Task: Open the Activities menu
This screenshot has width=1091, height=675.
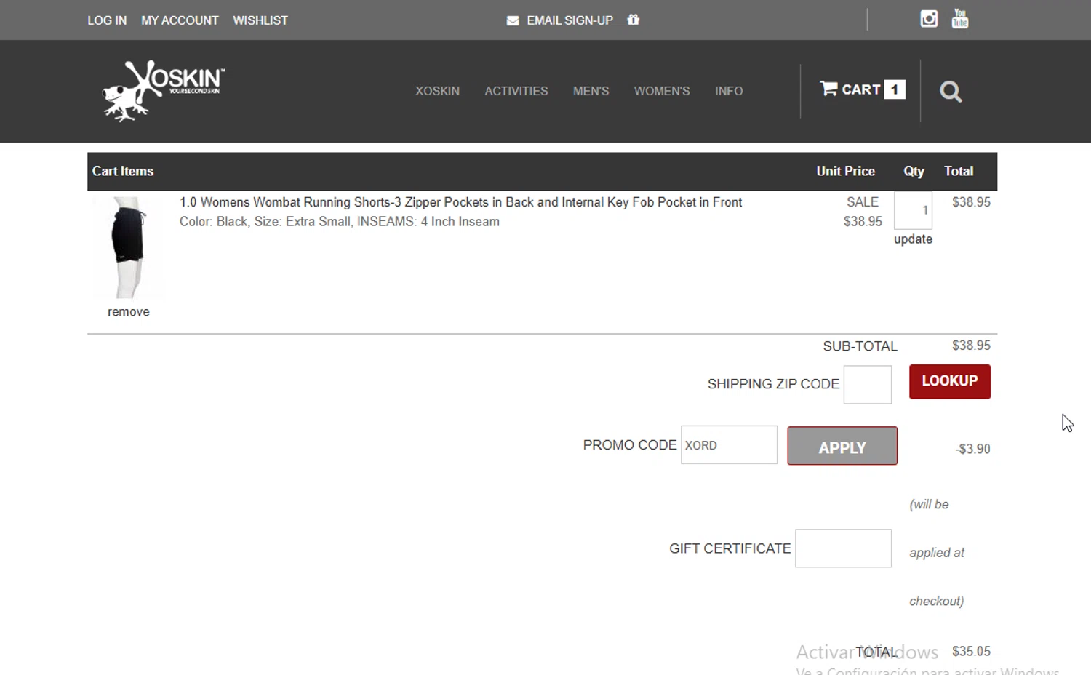Action: [516, 91]
